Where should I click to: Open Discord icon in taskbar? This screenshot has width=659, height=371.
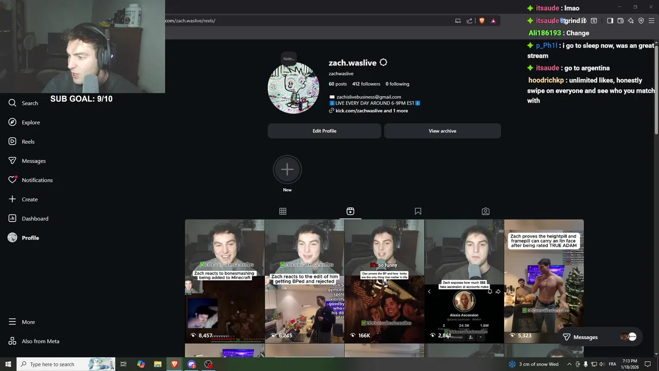[192, 364]
